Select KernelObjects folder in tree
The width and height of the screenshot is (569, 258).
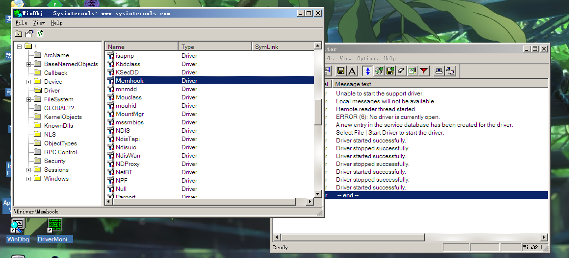[58, 117]
